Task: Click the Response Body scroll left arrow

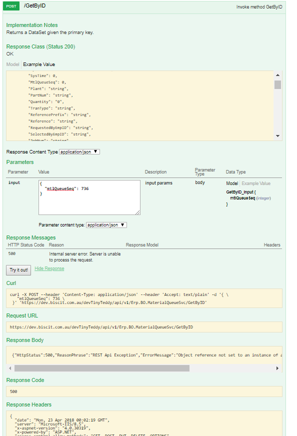Action: click(x=10, y=368)
